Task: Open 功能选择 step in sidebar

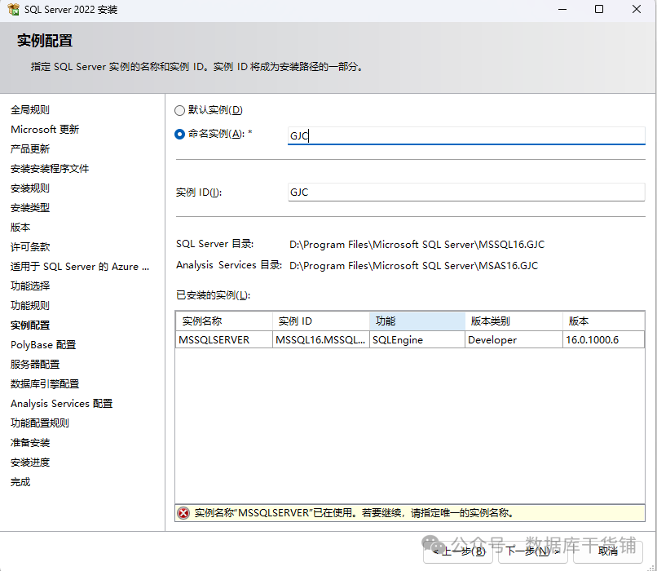Action: pyautogui.click(x=30, y=286)
